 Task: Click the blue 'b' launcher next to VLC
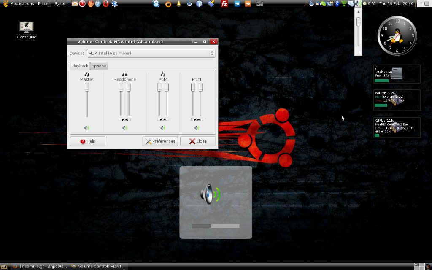pos(189,4)
